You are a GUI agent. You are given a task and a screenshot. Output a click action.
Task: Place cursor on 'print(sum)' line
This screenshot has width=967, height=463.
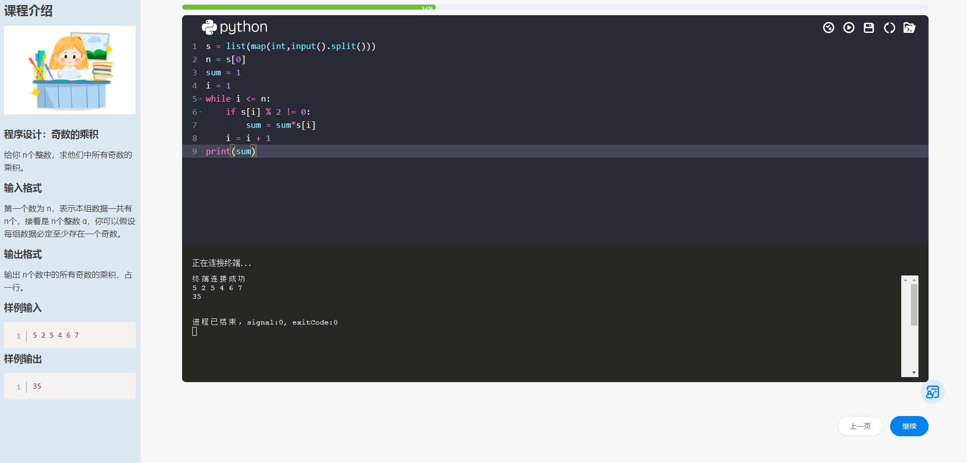tap(231, 151)
